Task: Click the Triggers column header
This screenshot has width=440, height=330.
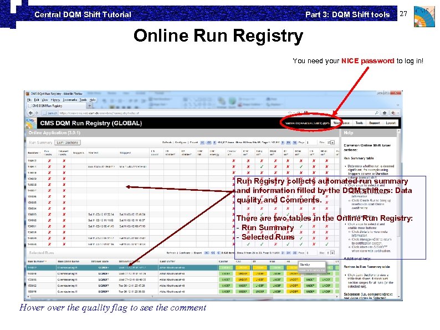Action: click(79, 153)
